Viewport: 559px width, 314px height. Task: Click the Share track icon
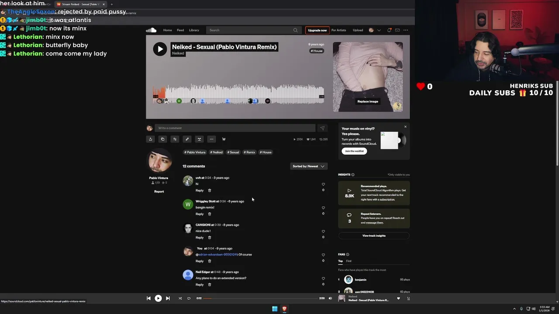point(150,139)
